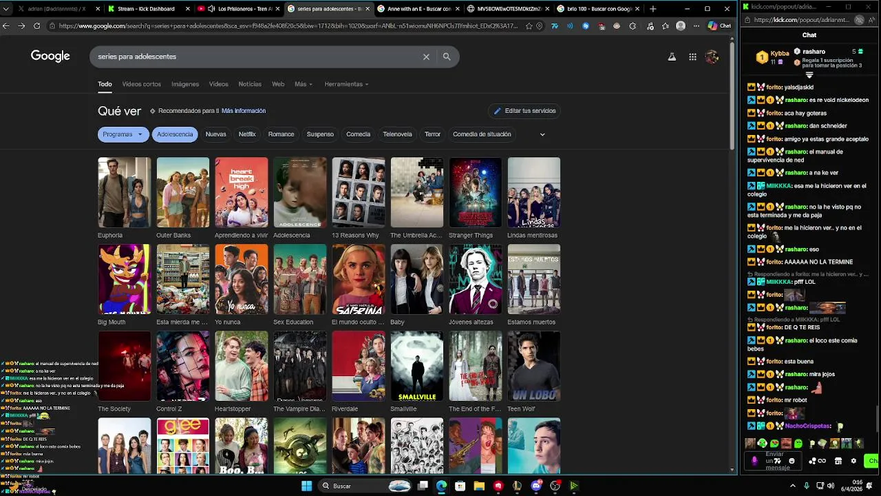Image resolution: width=881 pixels, height=496 pixels.
Task: Toggle the Romance filter chip
Action: pos(281,134)
